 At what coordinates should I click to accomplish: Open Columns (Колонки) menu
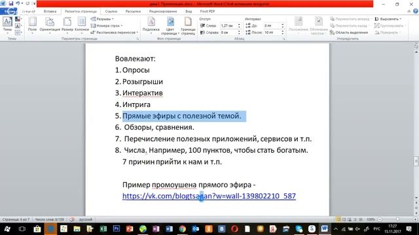click(x=81, y=24)
